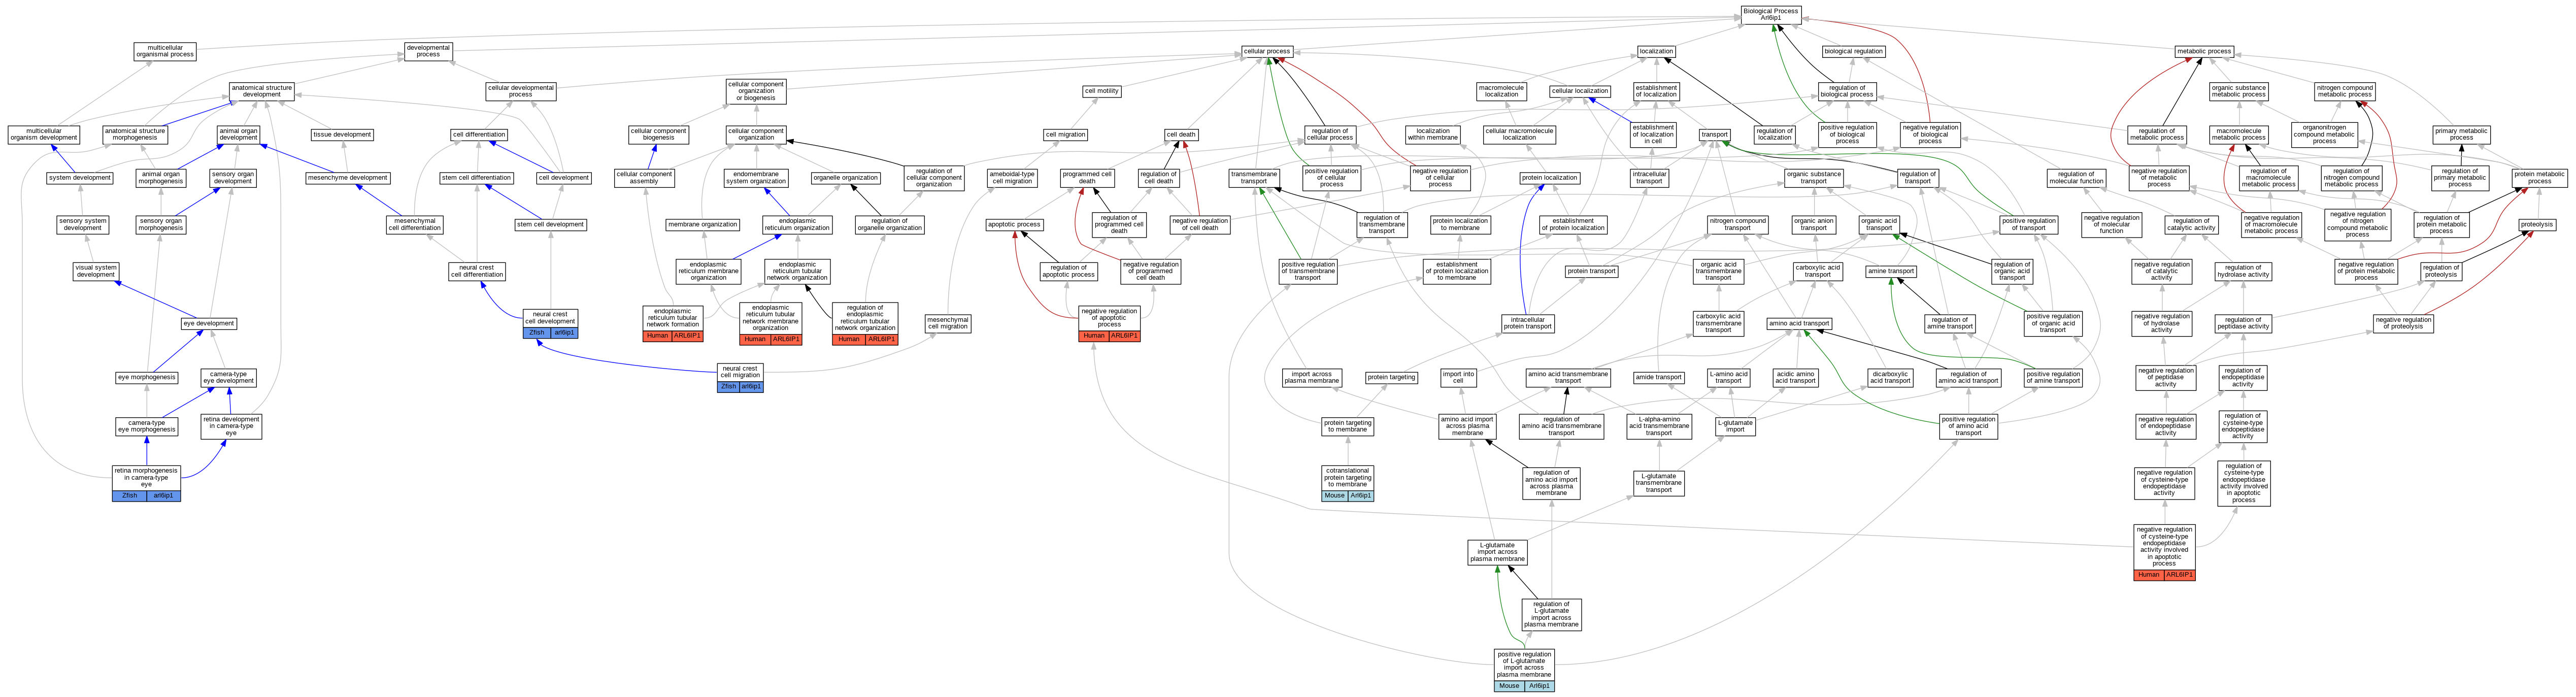This screenshot has height=697, width=2576.
Task: Select the 'programmed cell death' node
Action: [1087, 178]
